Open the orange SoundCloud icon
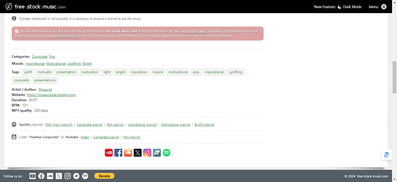 (x=128, y=153)
